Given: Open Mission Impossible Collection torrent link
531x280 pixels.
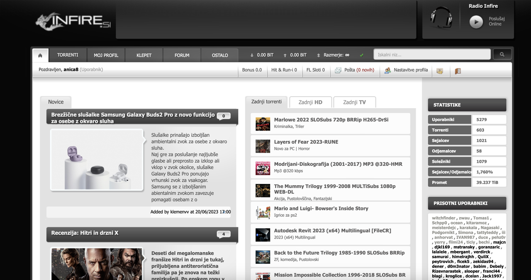Looking at the screenshot, I should pyautogui.click(x=340, y=275).
